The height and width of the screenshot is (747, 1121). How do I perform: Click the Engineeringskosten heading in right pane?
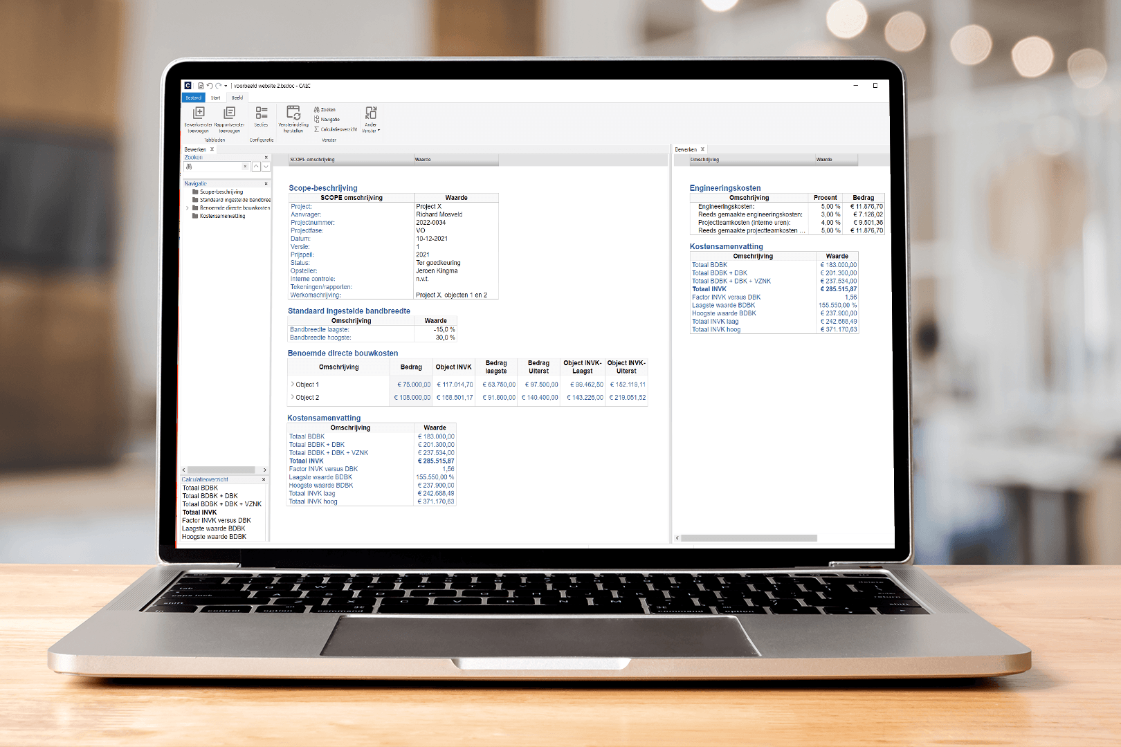[x=724, y=188]
